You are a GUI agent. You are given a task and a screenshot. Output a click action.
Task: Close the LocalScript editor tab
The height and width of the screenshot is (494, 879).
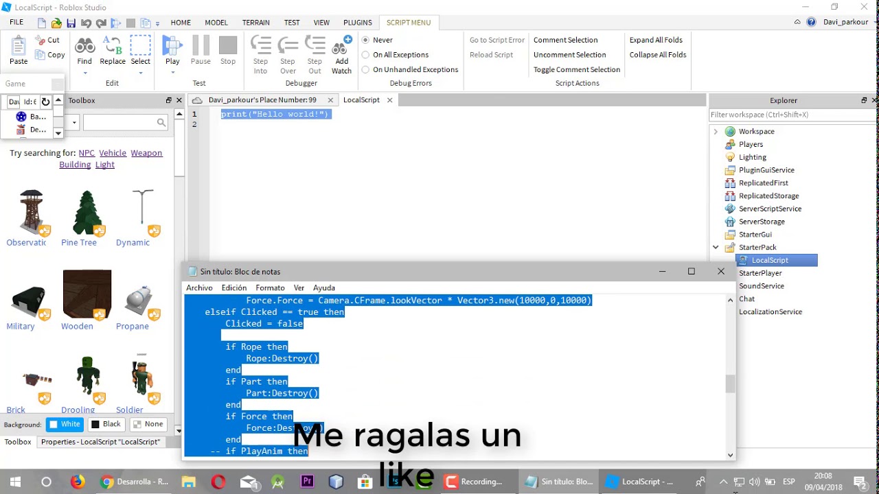pos(389,100)
